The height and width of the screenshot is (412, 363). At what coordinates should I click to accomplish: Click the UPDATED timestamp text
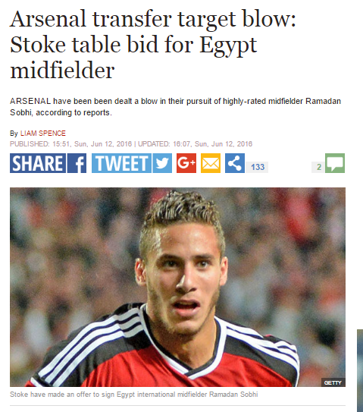[x=195, y=144]
